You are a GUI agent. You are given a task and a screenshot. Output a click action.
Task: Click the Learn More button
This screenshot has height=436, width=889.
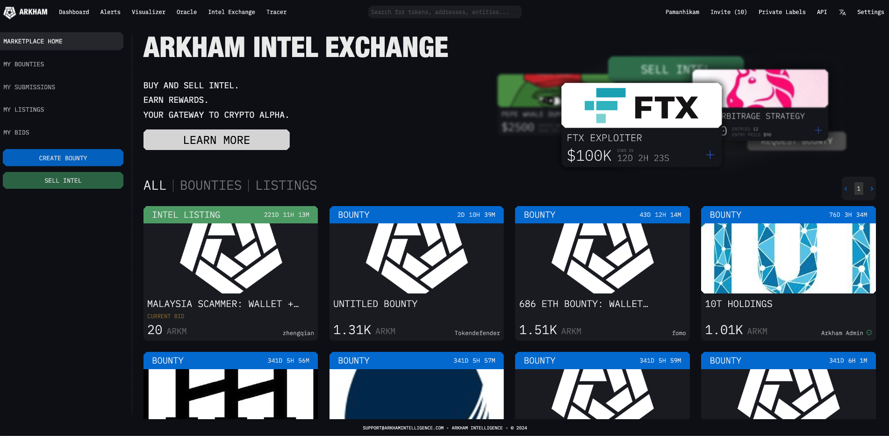pos(216,140)
